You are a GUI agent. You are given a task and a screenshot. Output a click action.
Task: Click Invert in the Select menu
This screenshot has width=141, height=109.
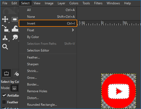tap(48, 23)
